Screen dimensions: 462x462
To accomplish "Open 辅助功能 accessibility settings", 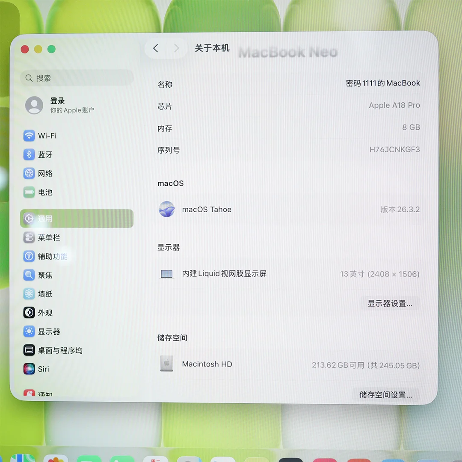I will (52, 256).
